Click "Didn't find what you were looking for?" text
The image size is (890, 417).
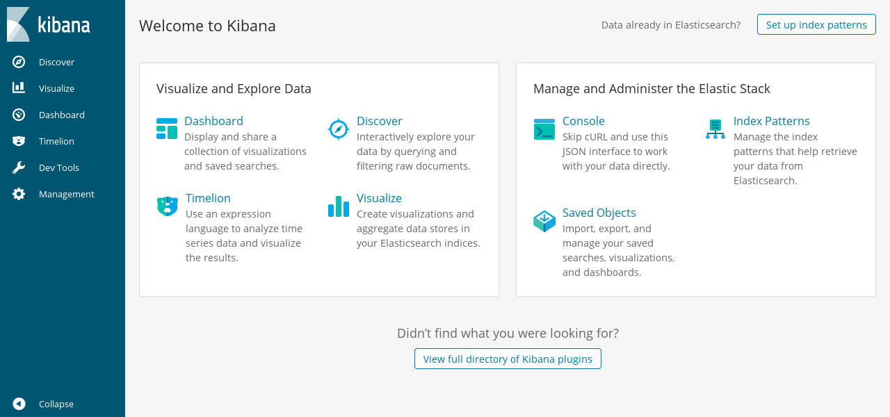coord(508,333)
